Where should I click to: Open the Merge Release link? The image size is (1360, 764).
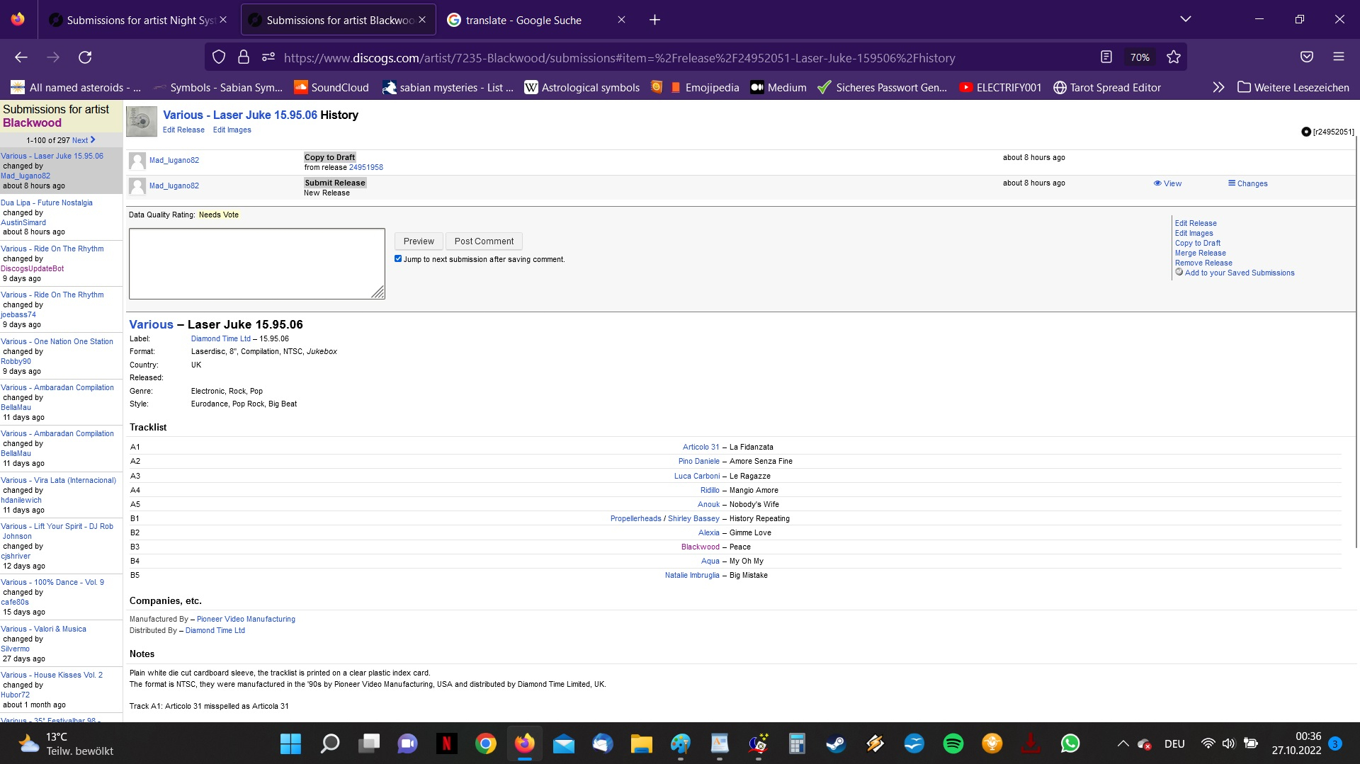click(x=1200, y=253)
